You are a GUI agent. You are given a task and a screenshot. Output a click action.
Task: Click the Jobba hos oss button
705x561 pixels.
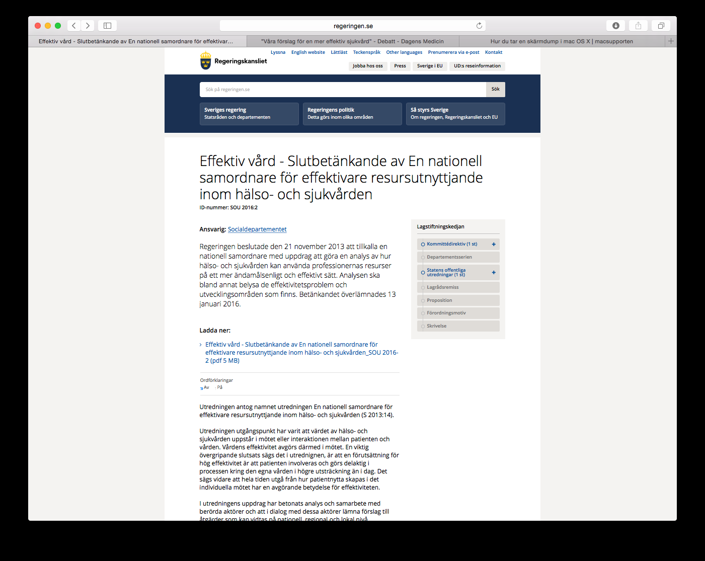click(368, 66)
